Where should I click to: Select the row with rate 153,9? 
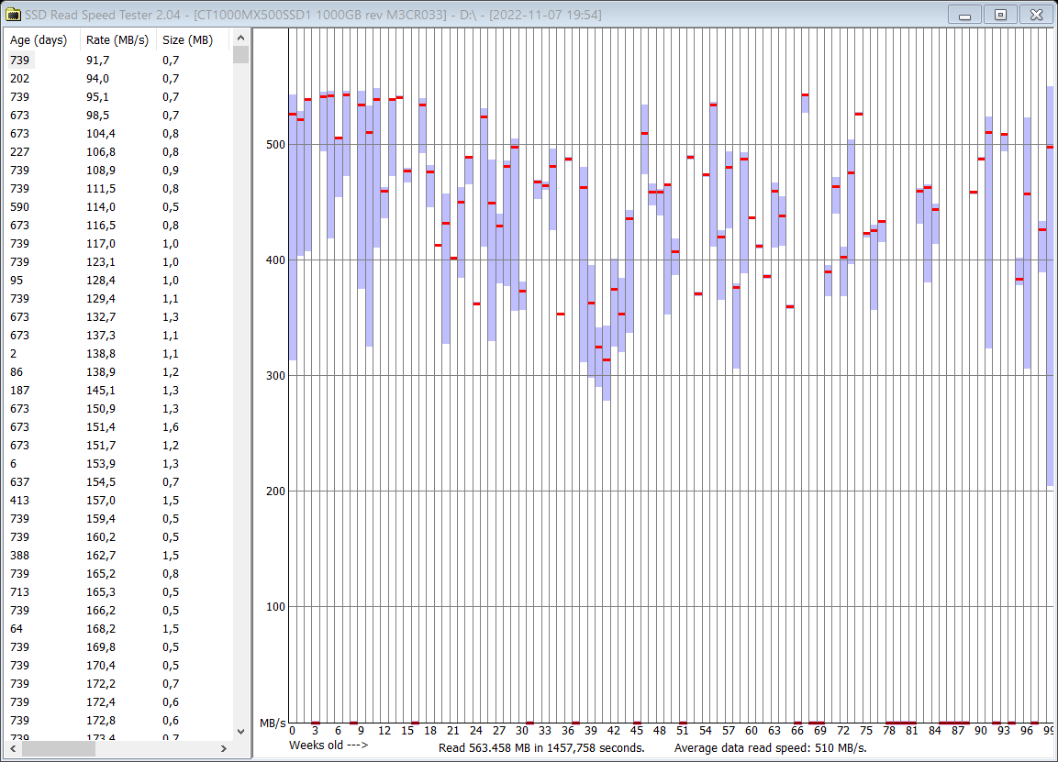pyautogui.click(x=118, y=463)
